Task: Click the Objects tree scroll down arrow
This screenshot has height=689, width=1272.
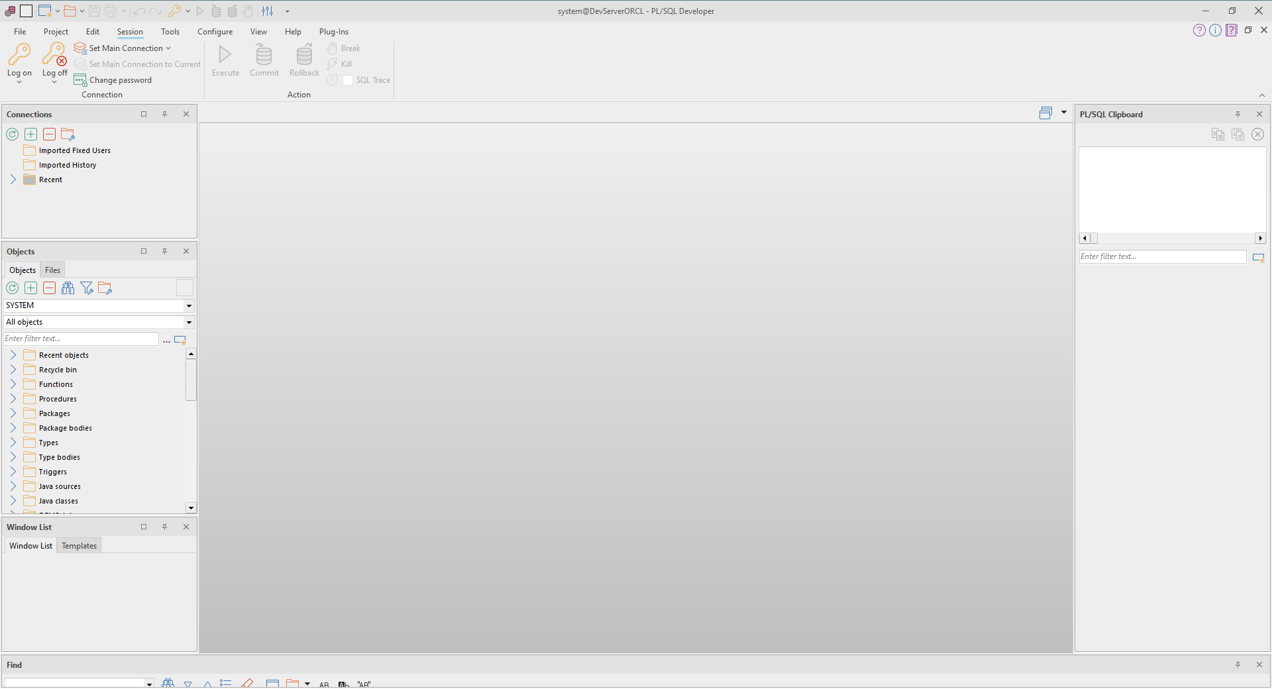Action: click(x=191, y=508)
